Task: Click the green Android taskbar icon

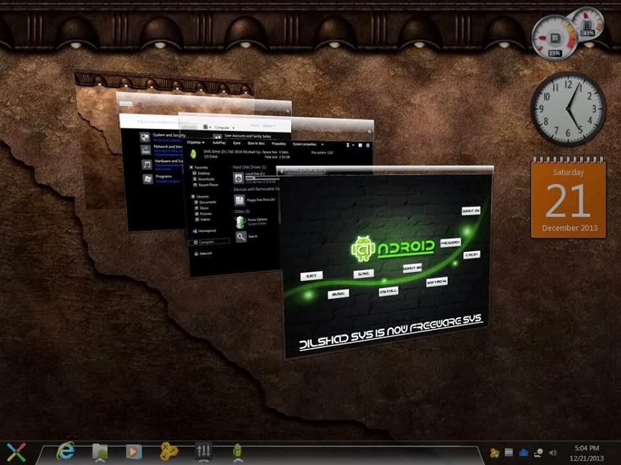Action: [237, 451]
